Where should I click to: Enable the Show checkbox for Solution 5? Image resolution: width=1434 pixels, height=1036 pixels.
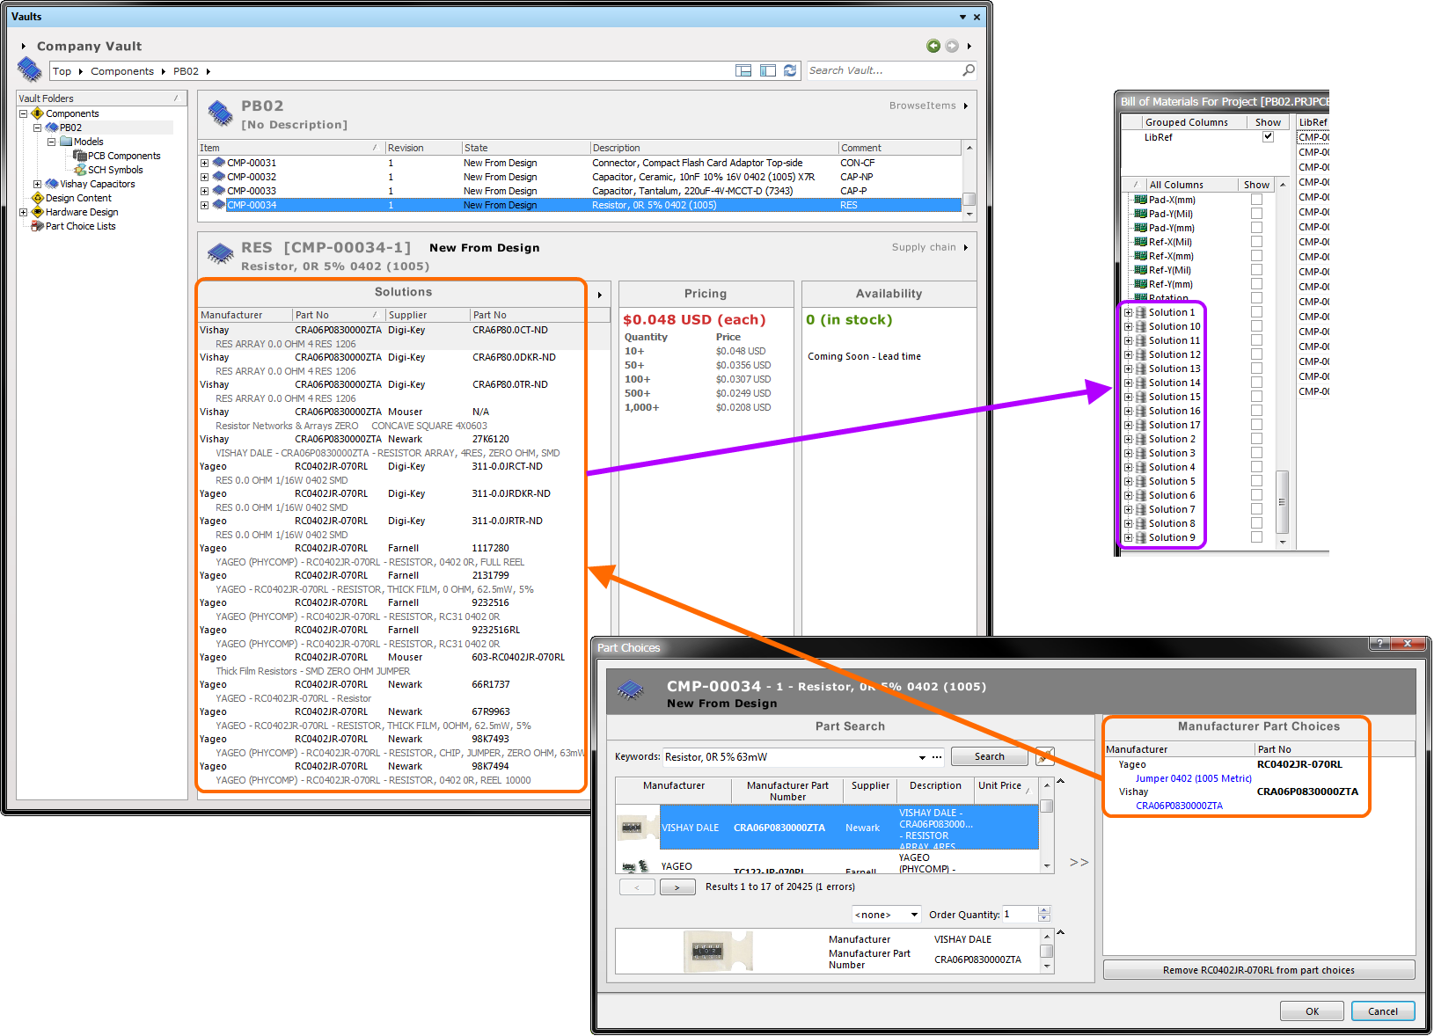point(1256,481)
